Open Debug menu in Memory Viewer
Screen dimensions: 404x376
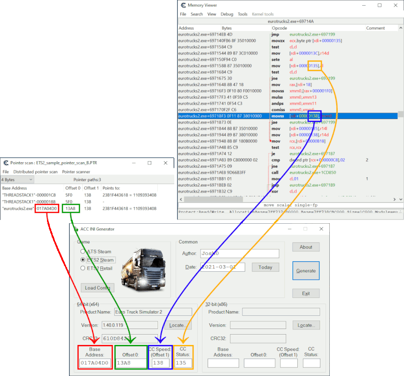[227, 14]
